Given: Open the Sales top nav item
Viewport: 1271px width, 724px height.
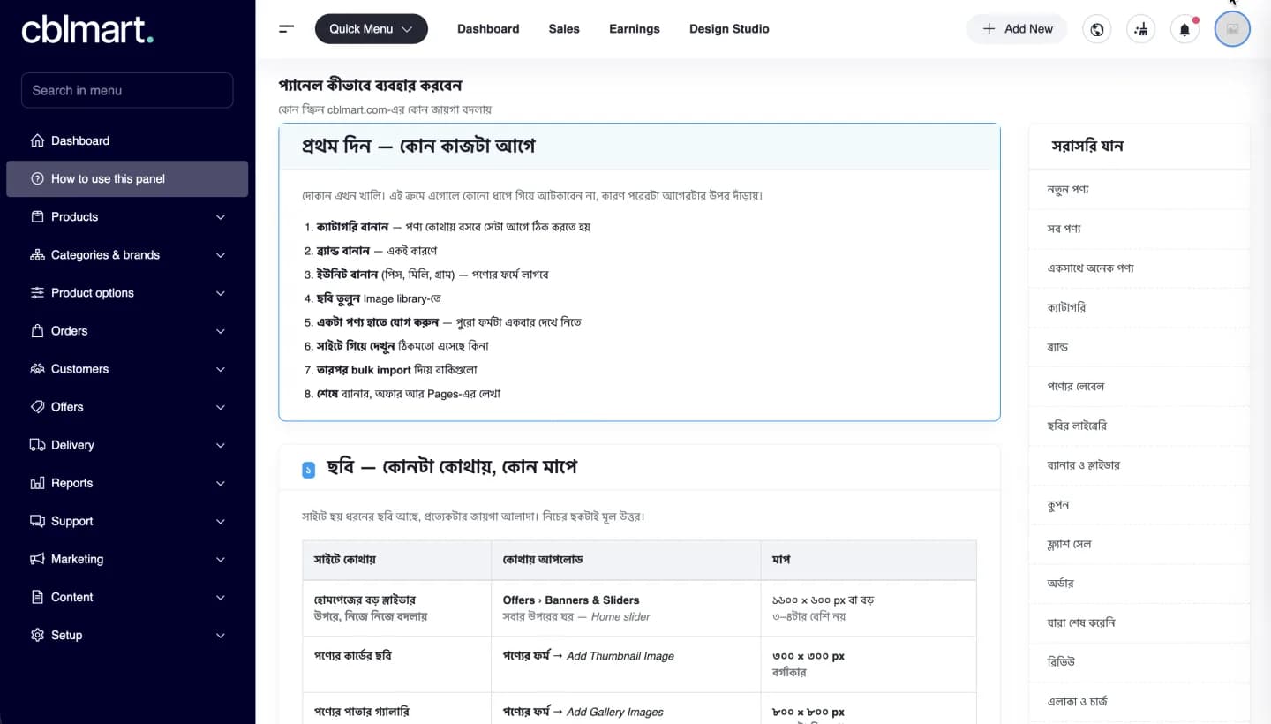Looking at the screenshot, I should click(564, 29).
